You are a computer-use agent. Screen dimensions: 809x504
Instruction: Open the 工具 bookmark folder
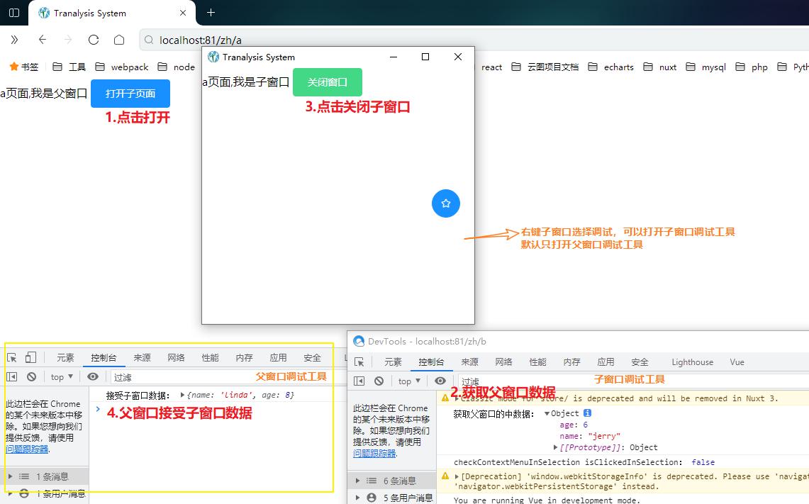pos(69,67)
